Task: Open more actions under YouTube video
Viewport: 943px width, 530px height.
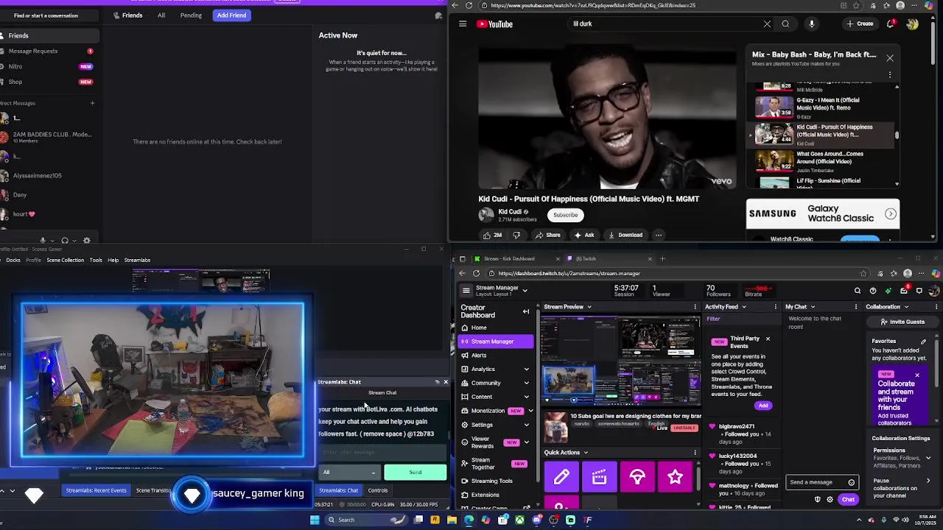Action: click(658, 235)
